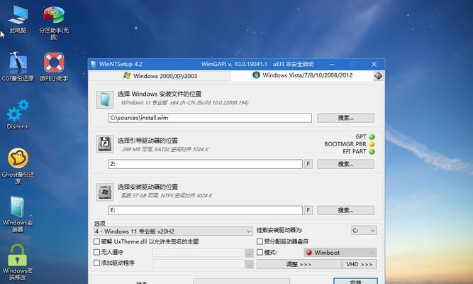Click the EFI PART green status light
Image resolution: width=473 pixels, height=284 pixels.
(x=372, y=151)
